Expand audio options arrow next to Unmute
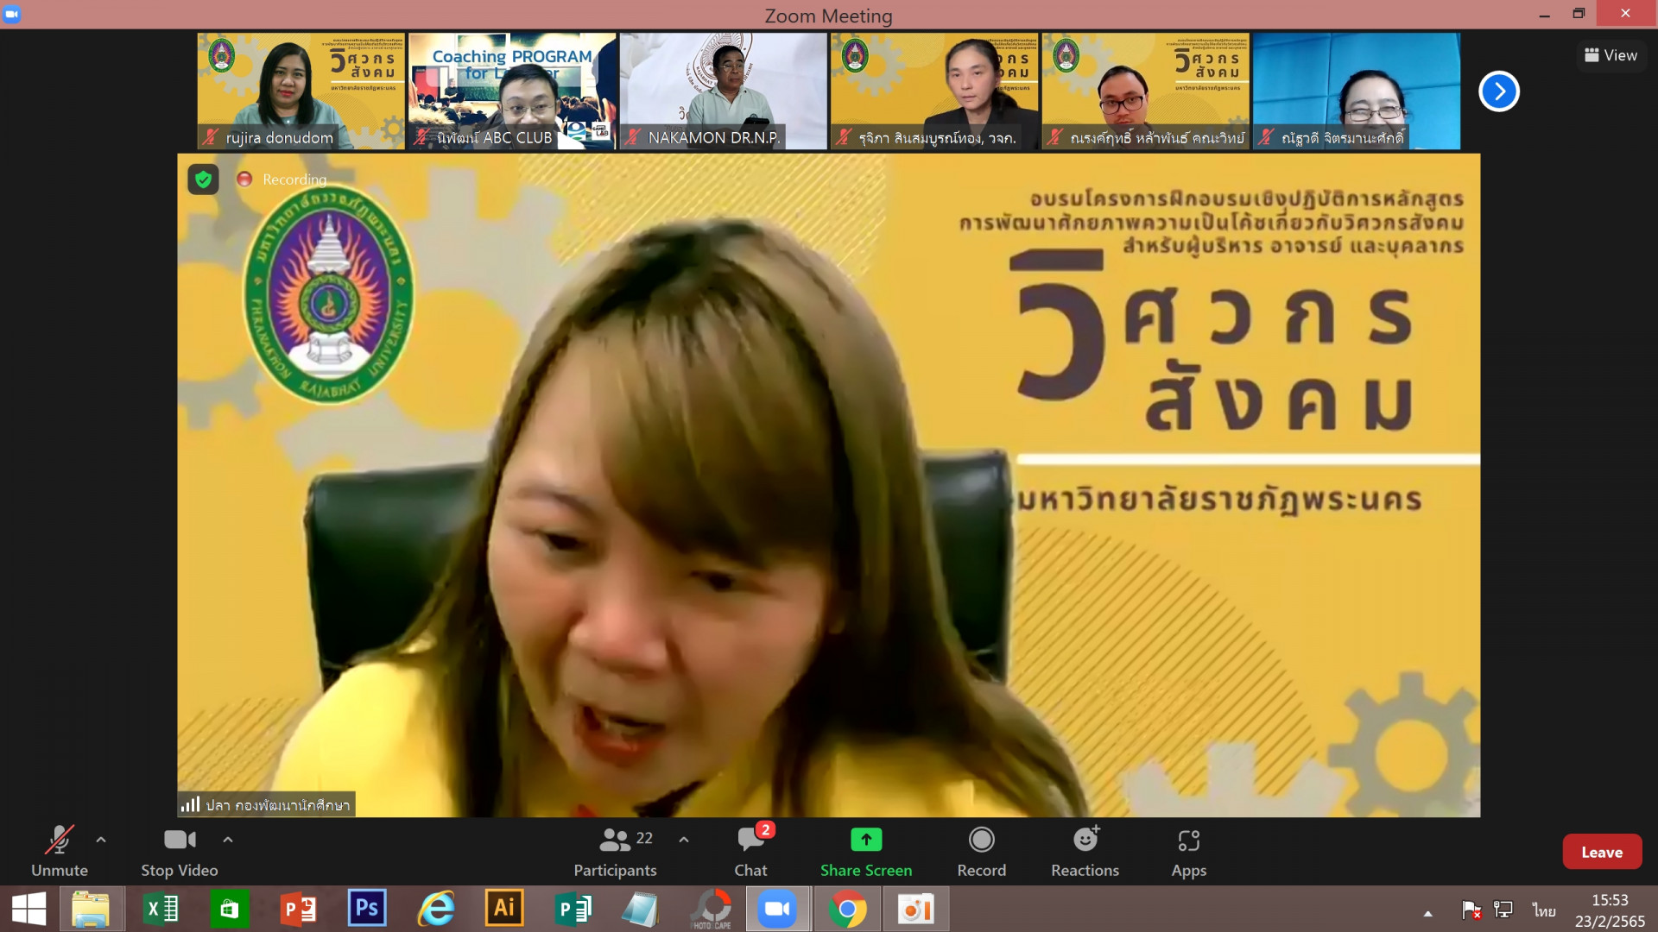This screenshot has width=1658, height=932. (x=101, y=839)
